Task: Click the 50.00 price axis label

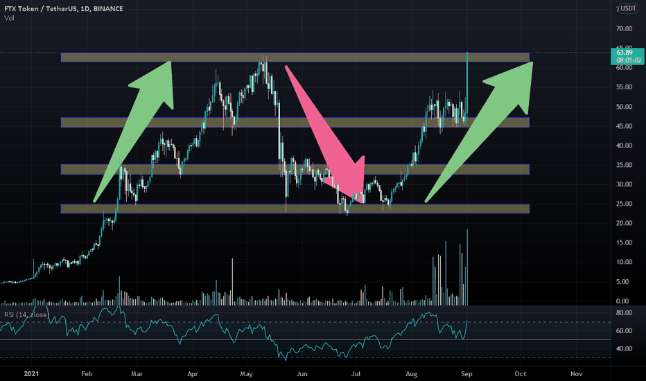Action: coord(624,107)
